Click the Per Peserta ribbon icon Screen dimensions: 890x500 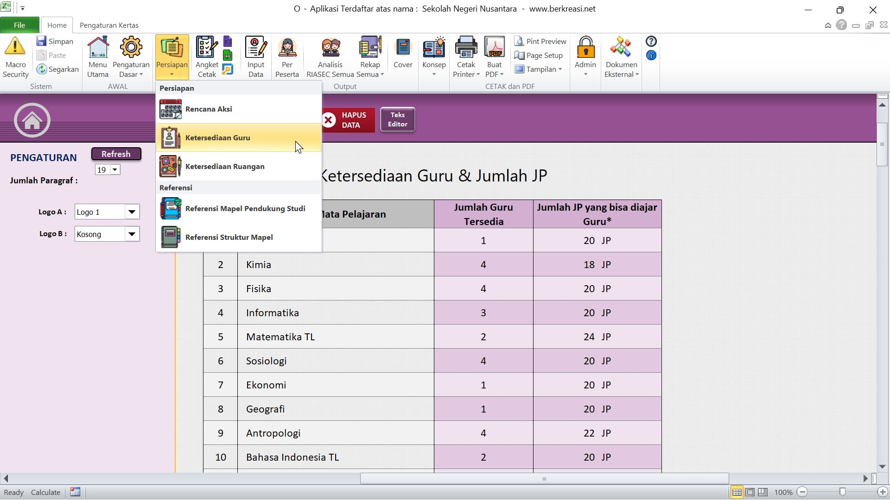(287, 47)
